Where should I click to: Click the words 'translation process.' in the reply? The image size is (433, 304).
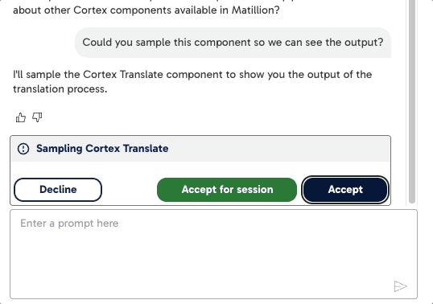point(60,89)
